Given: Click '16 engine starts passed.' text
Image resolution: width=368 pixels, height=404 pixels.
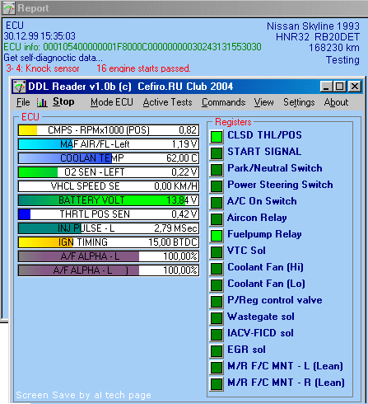Looking at the screenshot, I should click(143, 68).
